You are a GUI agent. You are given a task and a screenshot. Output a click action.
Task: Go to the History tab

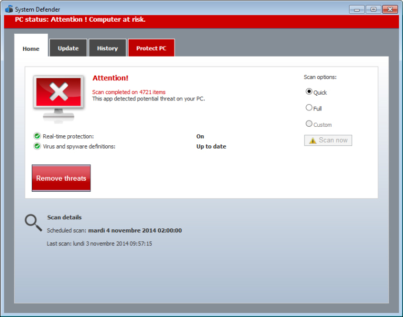pyautogui.click(x=107, y=48)
